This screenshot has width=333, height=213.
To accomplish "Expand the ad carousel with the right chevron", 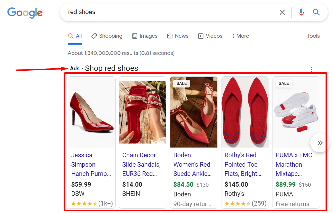I will pyautogui.click(x=320, y=142).
